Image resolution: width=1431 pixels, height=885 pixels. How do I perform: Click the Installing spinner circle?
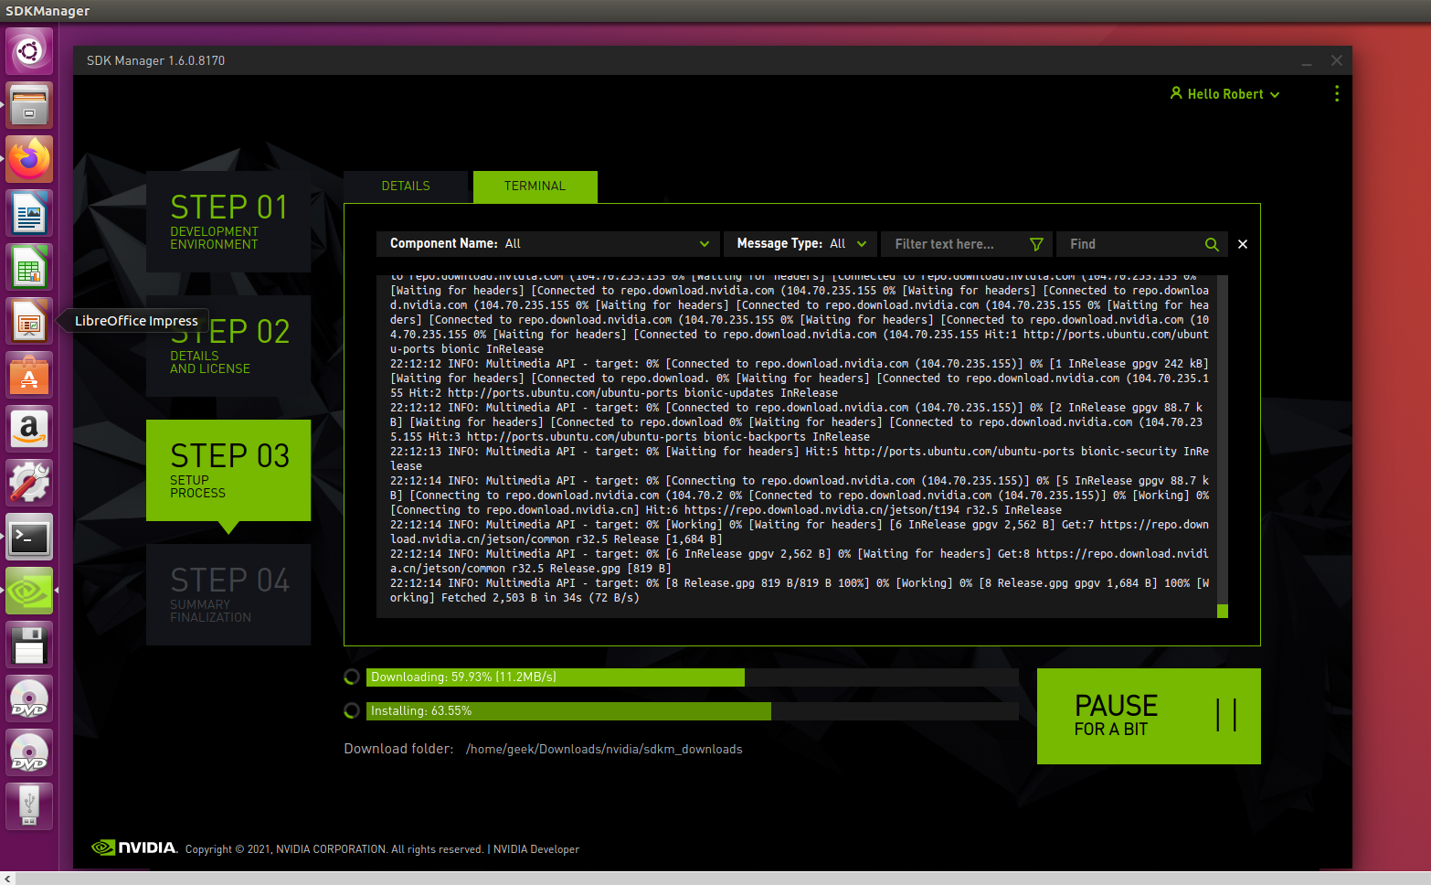coord(352,711)
